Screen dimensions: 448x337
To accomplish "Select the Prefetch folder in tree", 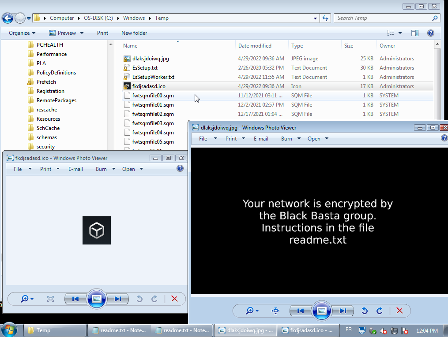I will (x=46, y=82).
